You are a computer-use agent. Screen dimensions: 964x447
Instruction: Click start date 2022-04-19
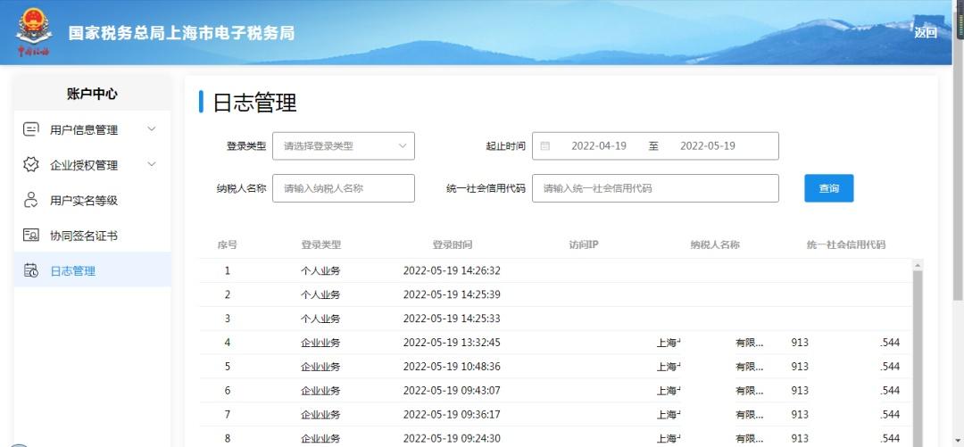pyautogui.click(x=599, y=145)
